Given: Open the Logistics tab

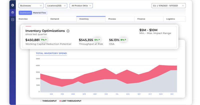Looking at the screenshot, I should (x=174, y=19).
